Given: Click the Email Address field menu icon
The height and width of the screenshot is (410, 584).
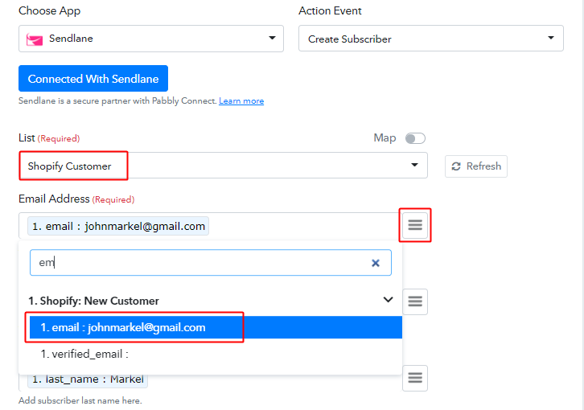Looking at the screenshot, I should click(415, 225).
